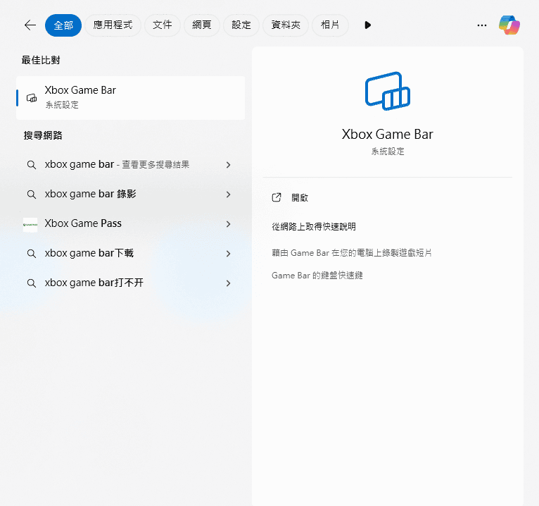
Task: Click search icon beside 'xbox game bar 錄影'
Action: point(31,195)
